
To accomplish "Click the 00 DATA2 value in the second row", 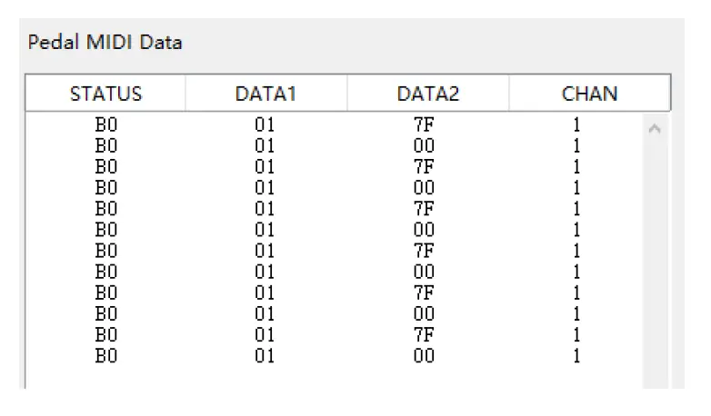I will click(424, 146).
